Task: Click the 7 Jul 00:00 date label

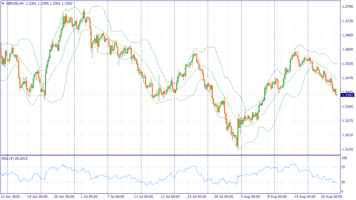Action: coord(116,197)
